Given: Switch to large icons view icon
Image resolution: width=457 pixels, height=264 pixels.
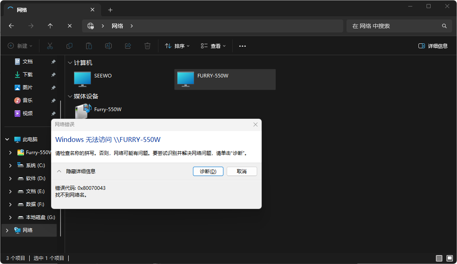Looking at the screenshot, I should [x=450, y=258].
